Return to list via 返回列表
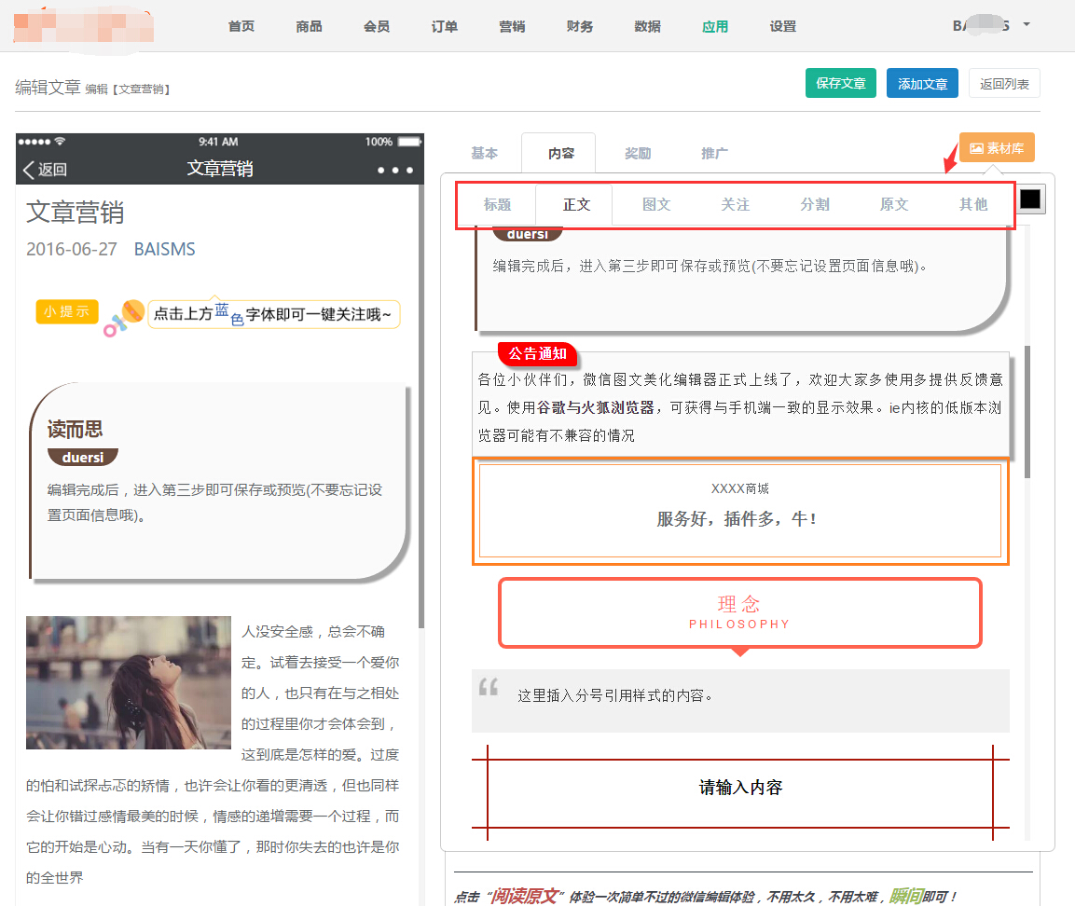The width and height of the screenshot is (1075, 906). (1004, 83)
